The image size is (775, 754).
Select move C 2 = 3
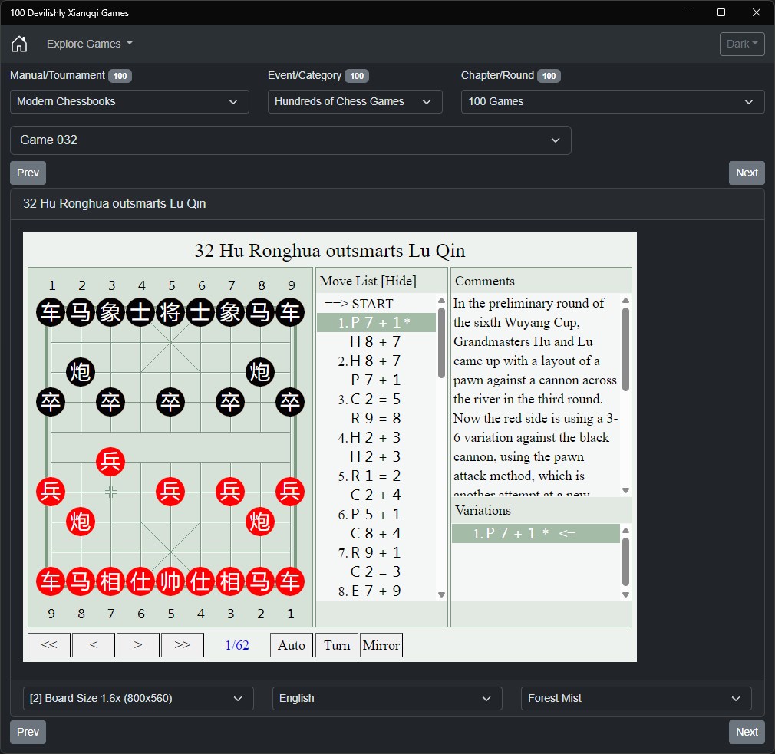[376, 571]
